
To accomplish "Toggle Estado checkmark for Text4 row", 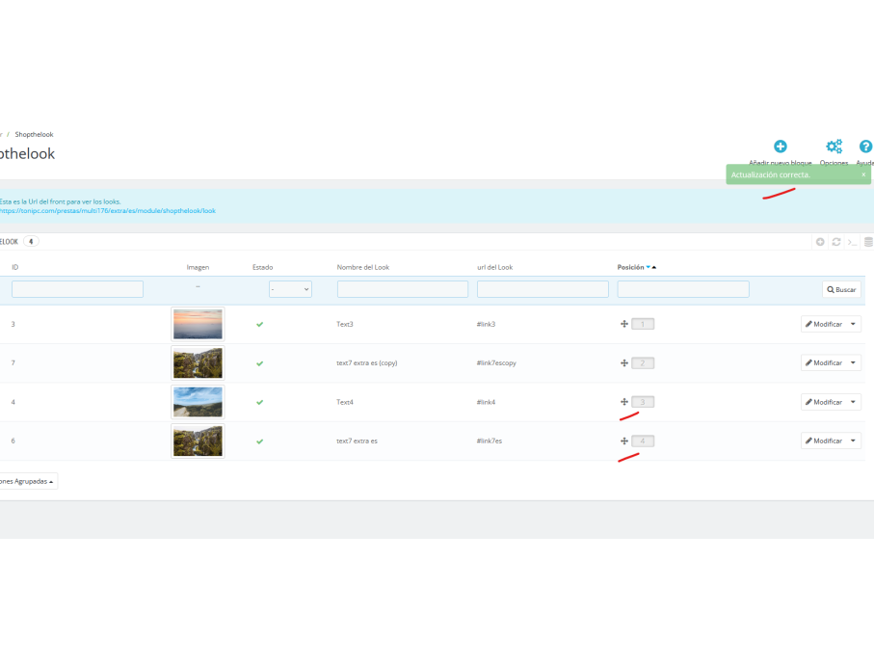I will coord(260,402).
